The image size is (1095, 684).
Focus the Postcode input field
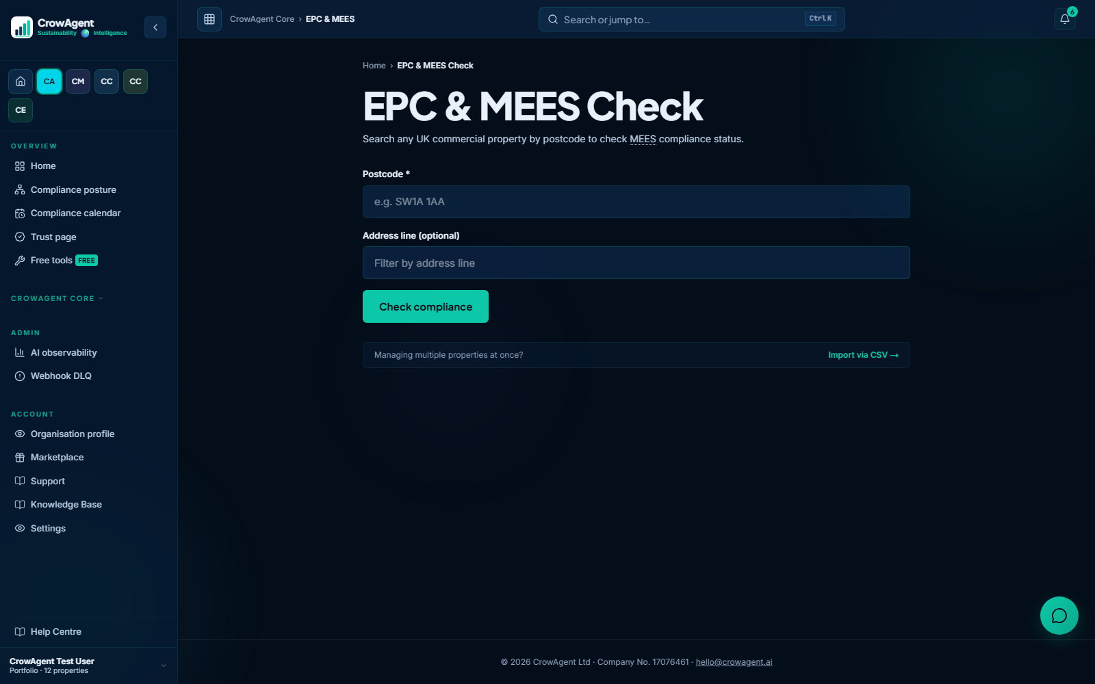click(x=636, y=202)
